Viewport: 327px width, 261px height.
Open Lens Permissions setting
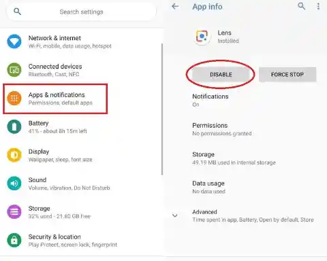tap(247, 129)
